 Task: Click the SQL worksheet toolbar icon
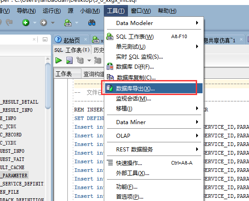68,23
